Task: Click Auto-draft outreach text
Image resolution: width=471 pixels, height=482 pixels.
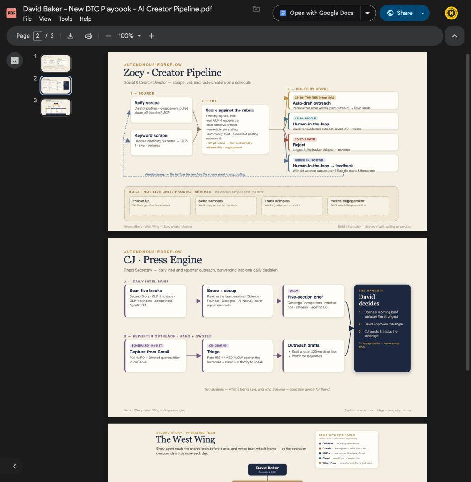Action: coord(312,103)
